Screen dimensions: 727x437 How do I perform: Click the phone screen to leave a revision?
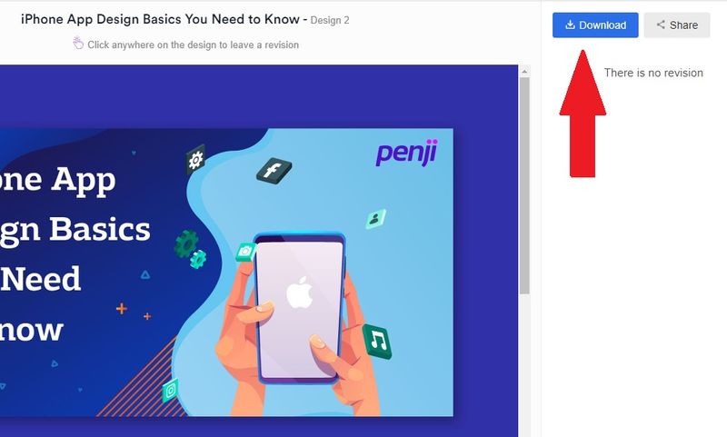pyautogui.click(x=300, y=308)
